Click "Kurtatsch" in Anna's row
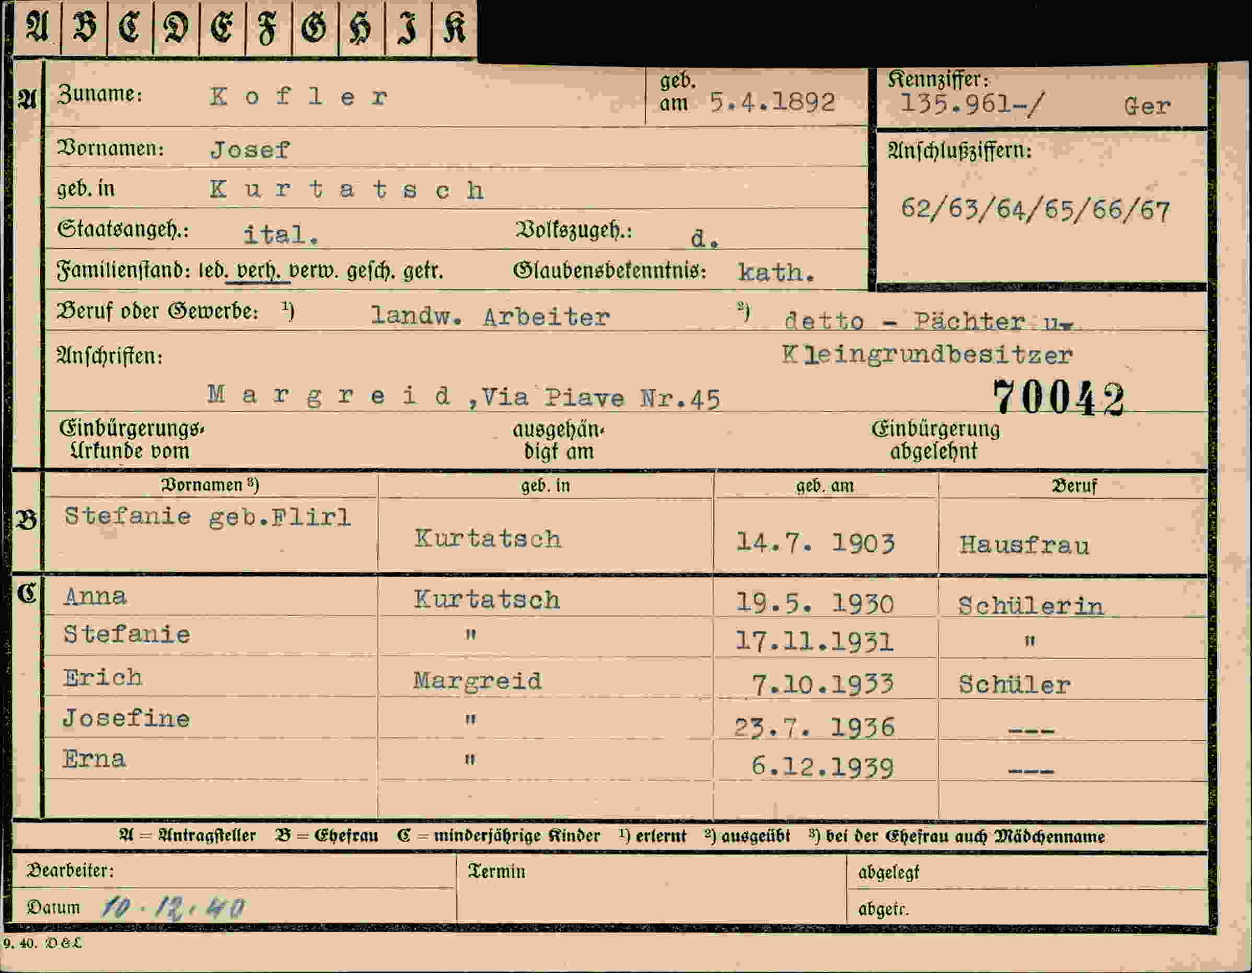Viewport: 1252px width, 973px height. pyautogui.click(x=486, y=600)
